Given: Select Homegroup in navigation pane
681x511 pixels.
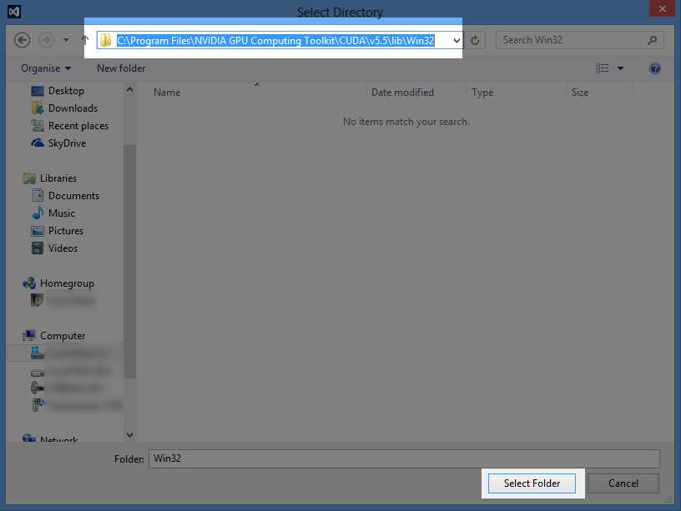Looking at the screenshot, I should pyautogui.click(x=67, y=283).
